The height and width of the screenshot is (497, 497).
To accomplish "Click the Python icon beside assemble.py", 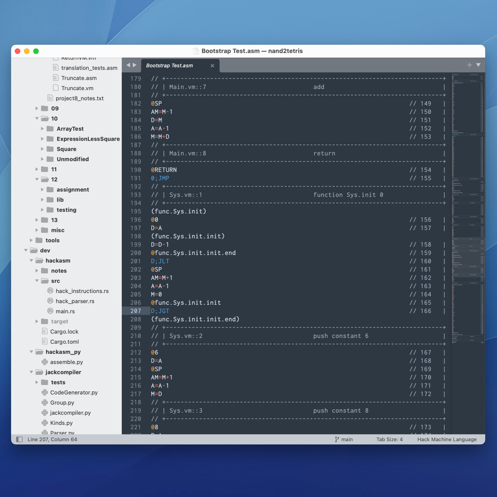I will point(45,362).
